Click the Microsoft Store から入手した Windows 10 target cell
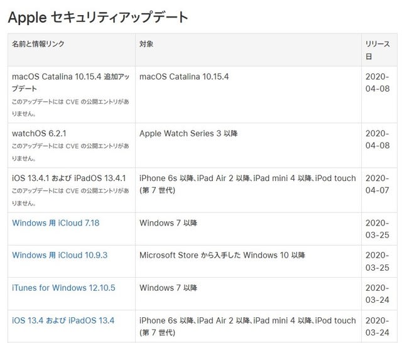 click(x=222, y=255)
